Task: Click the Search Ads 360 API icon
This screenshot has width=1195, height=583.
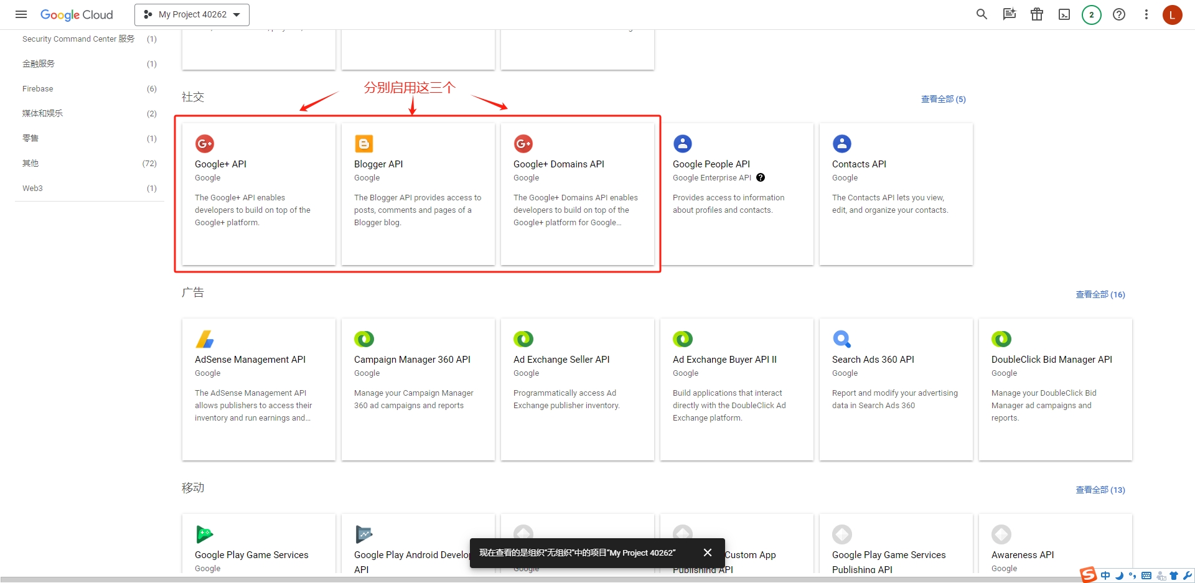Action: 842,339
